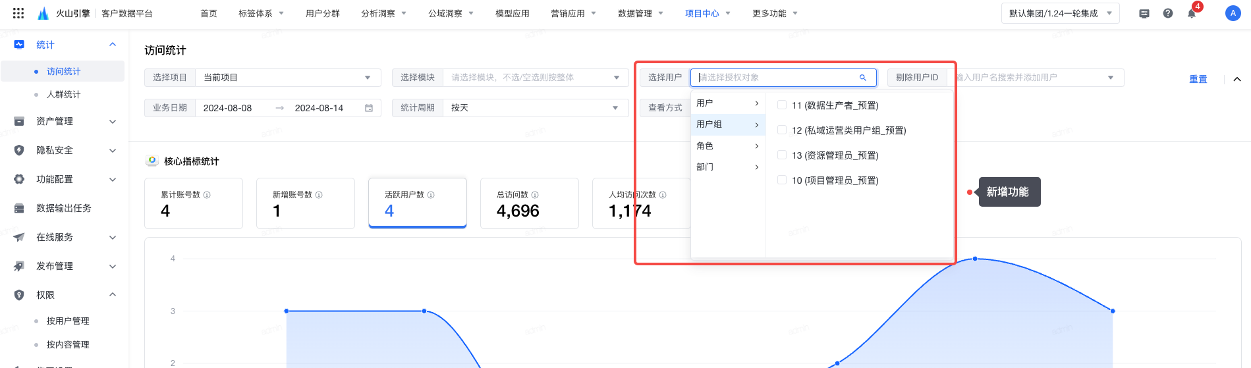The height and width of the screenshot is (368, 1251).
Task: Go to 按内容管理 in sidebar
Action: click(68, 345)
